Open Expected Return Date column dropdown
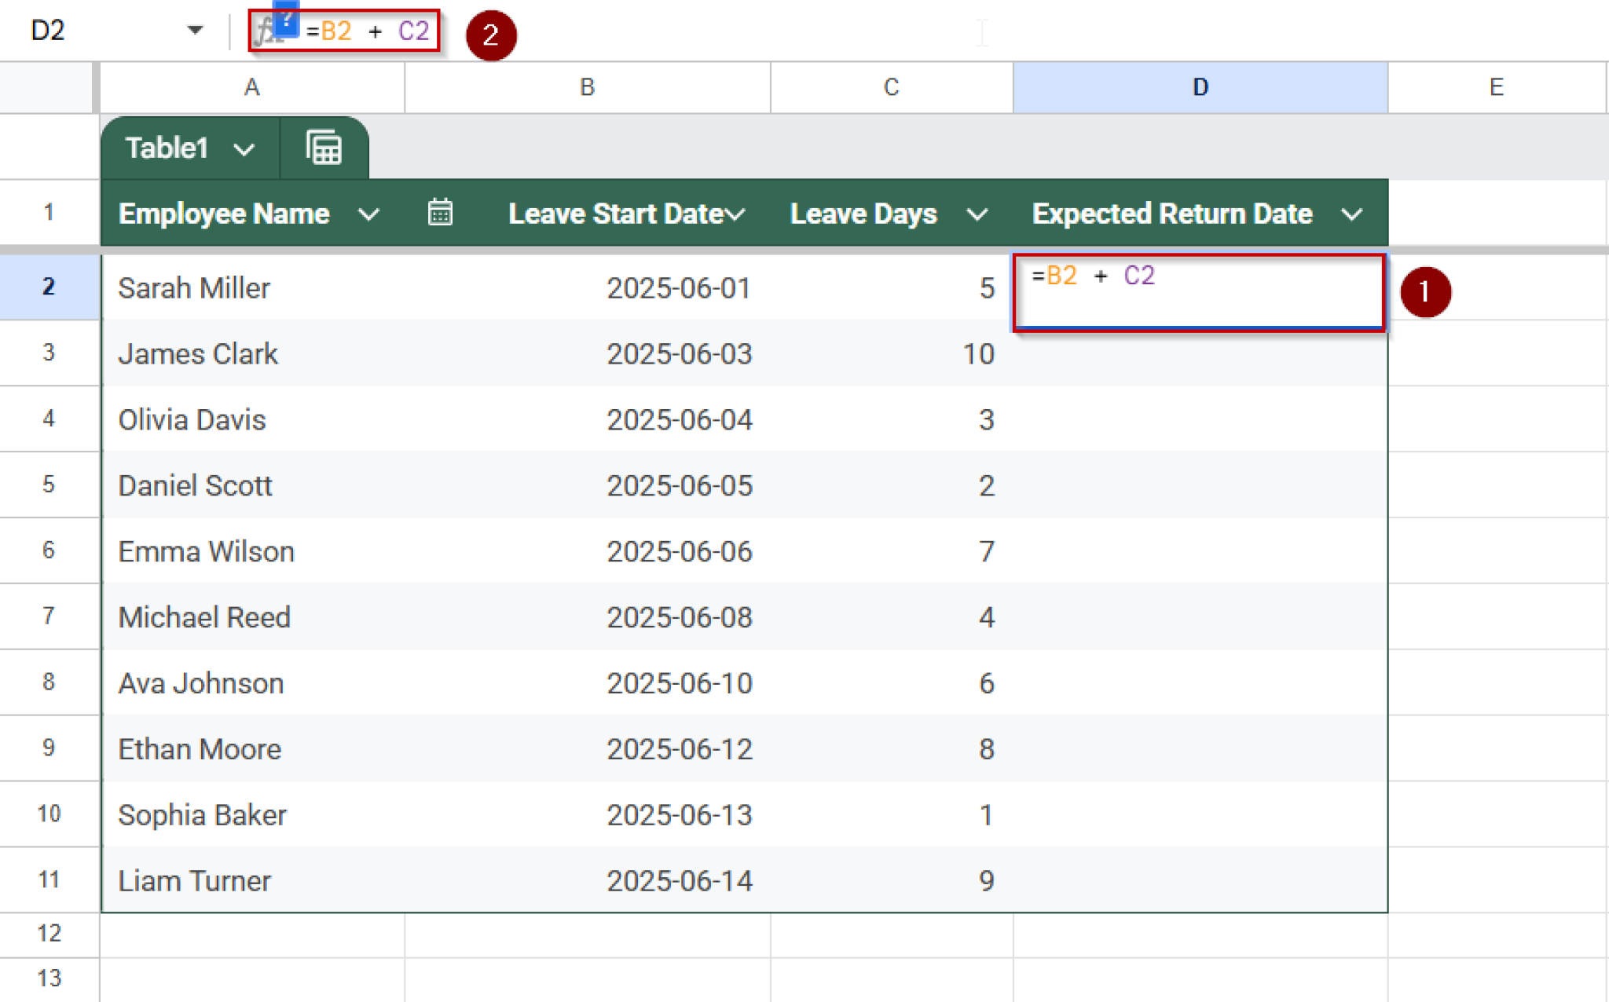This screenshot has width=1609, height=1002. tap(1351, 214)
